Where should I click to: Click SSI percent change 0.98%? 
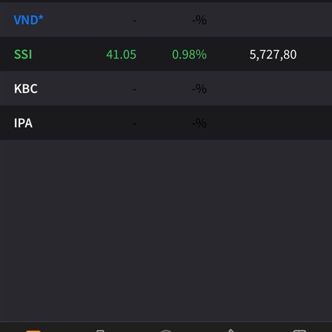click(189, 54)
